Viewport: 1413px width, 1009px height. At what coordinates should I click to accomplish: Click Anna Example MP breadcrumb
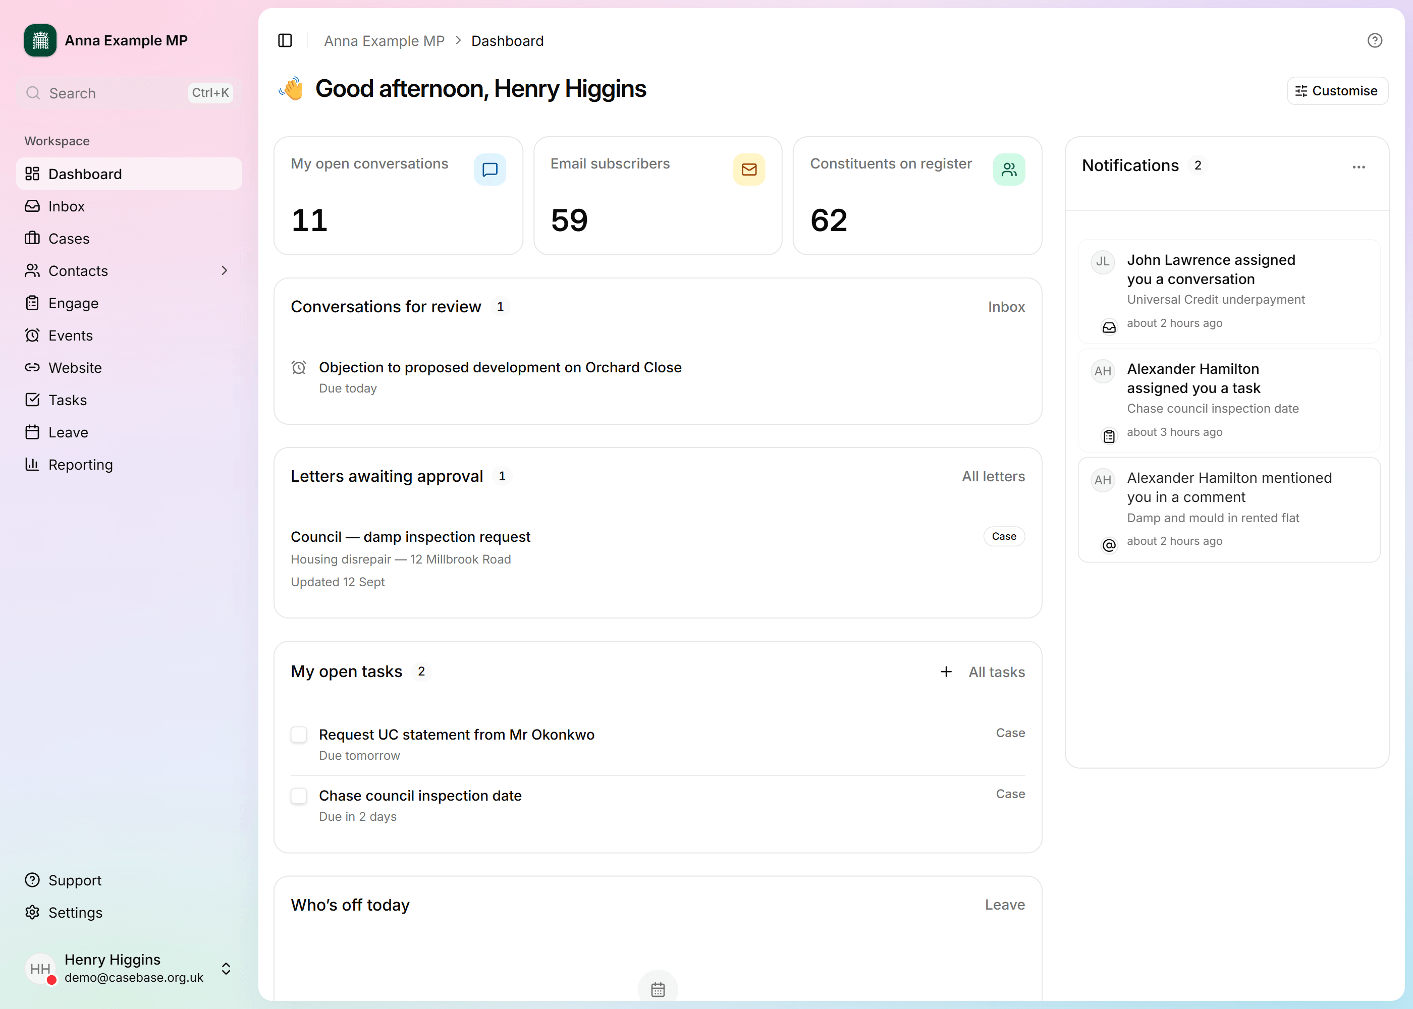click(384, 40)
